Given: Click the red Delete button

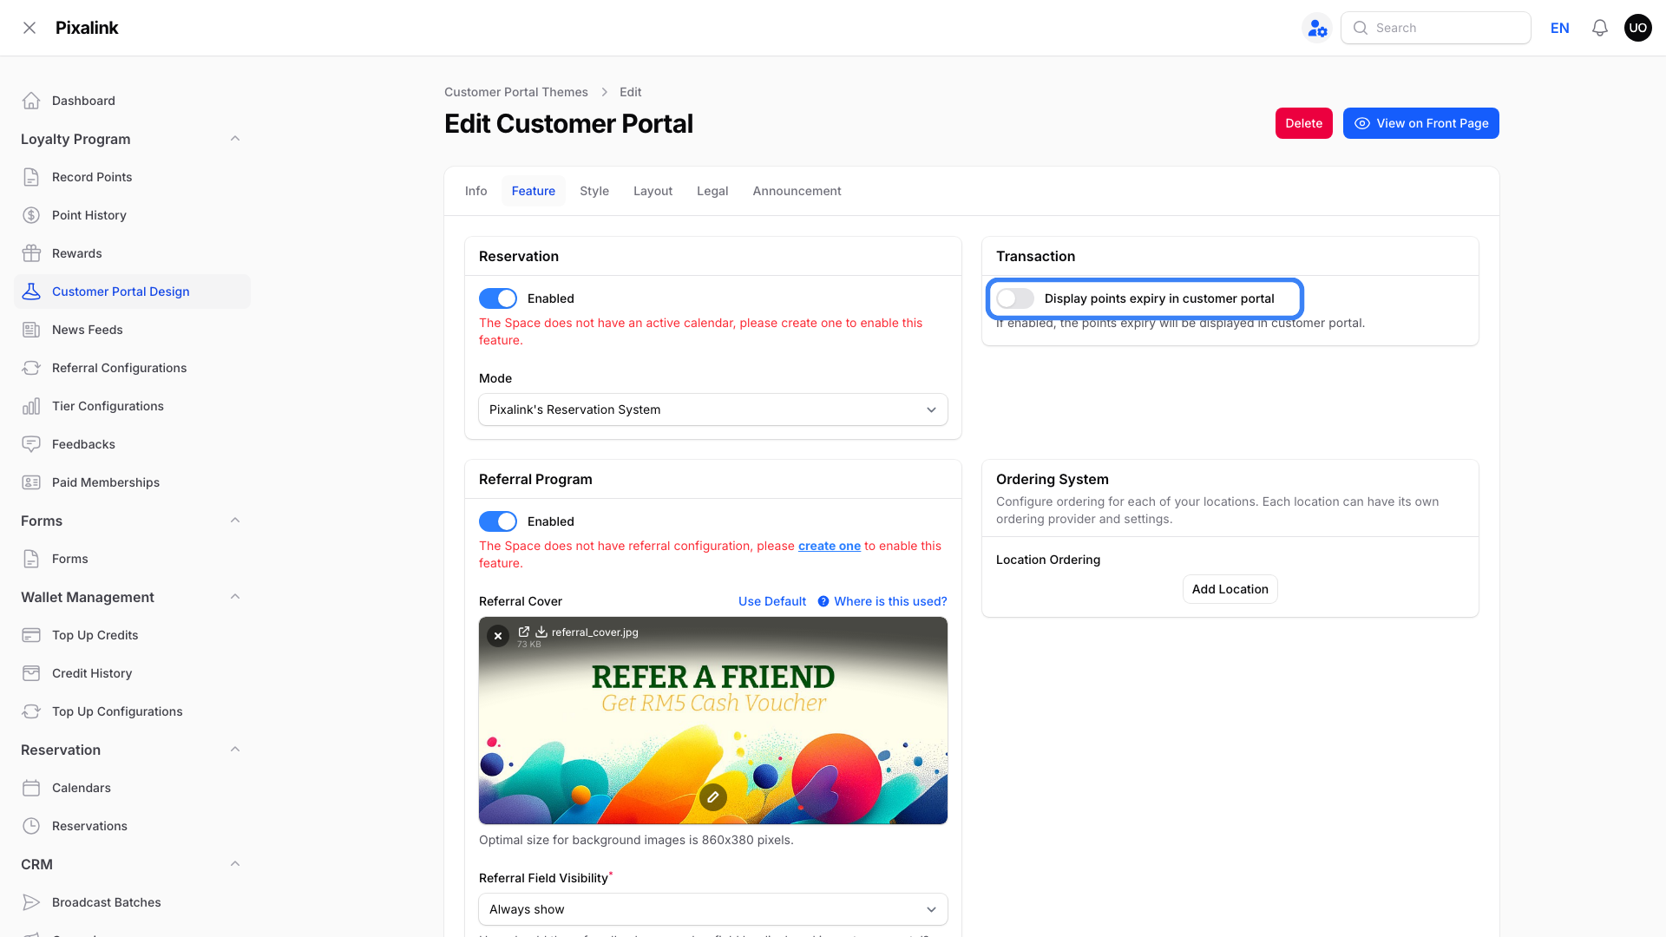Looking at the screenshot, I should tap(1303, 123).
